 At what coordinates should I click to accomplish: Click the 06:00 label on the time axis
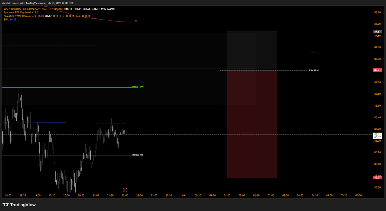coord(358,195)
